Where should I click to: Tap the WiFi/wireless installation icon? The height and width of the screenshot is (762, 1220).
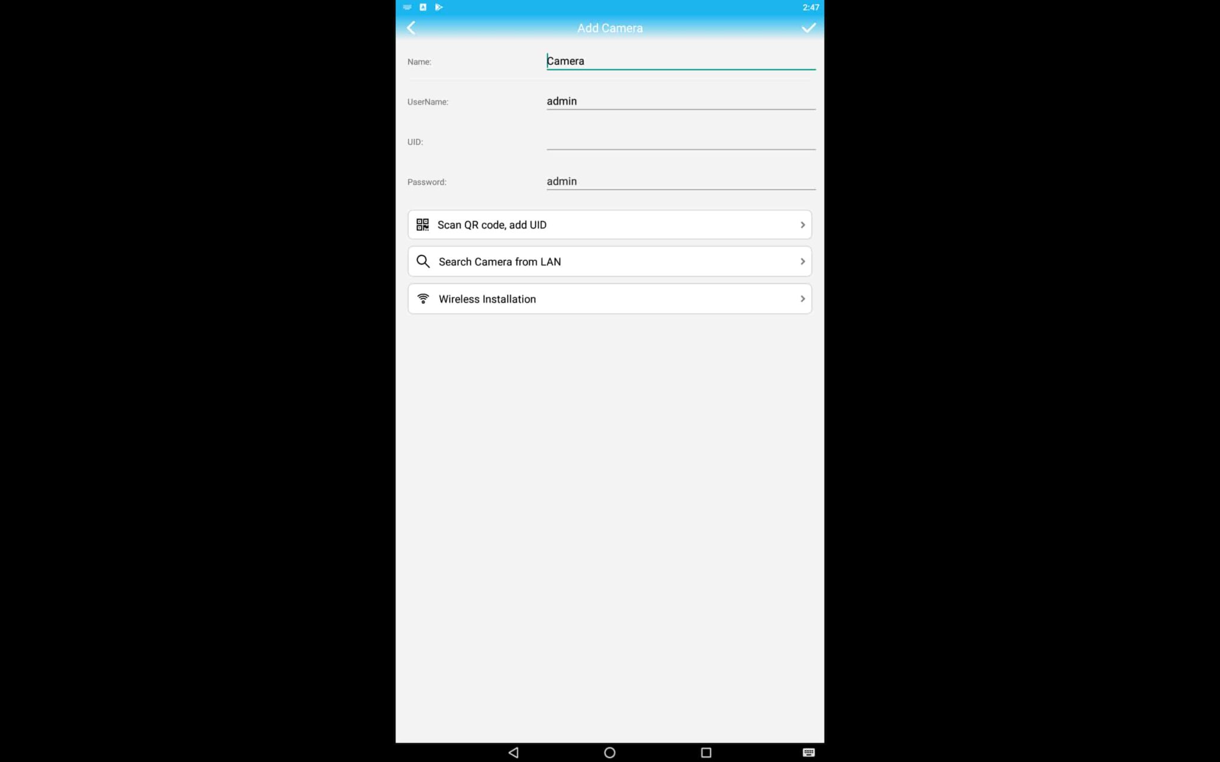coord(422,298)
